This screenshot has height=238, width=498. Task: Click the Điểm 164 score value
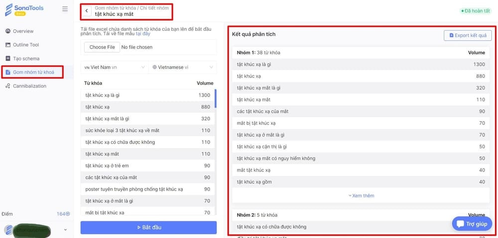point(61,214)
